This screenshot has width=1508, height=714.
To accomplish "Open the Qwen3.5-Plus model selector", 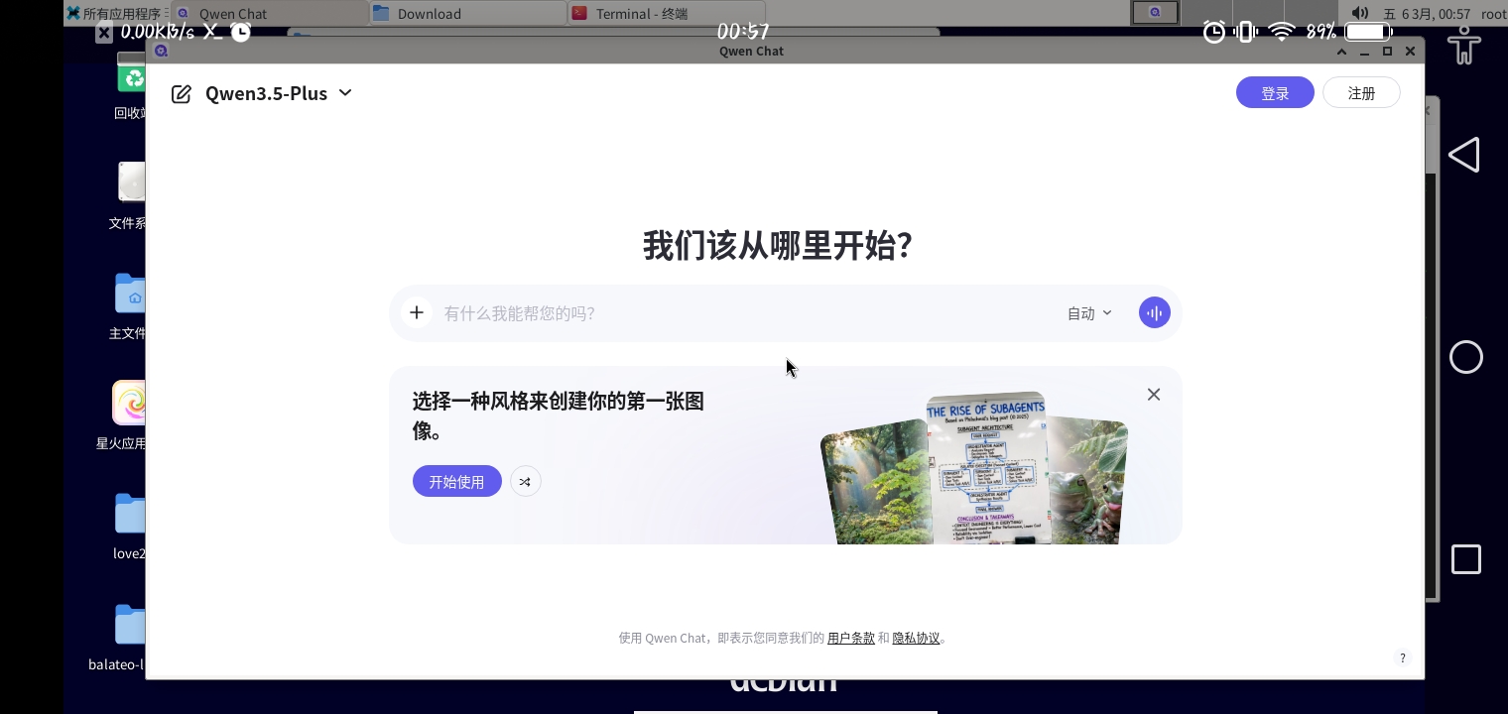I will [x=279, y=93].
